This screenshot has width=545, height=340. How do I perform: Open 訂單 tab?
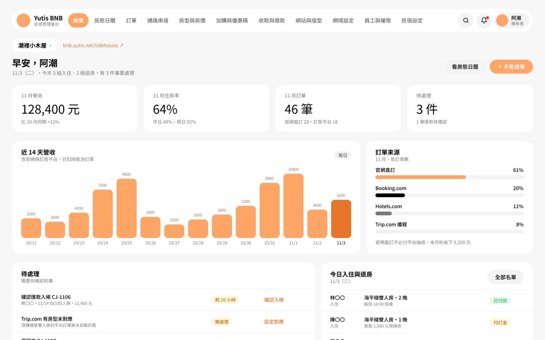[131, 20]
